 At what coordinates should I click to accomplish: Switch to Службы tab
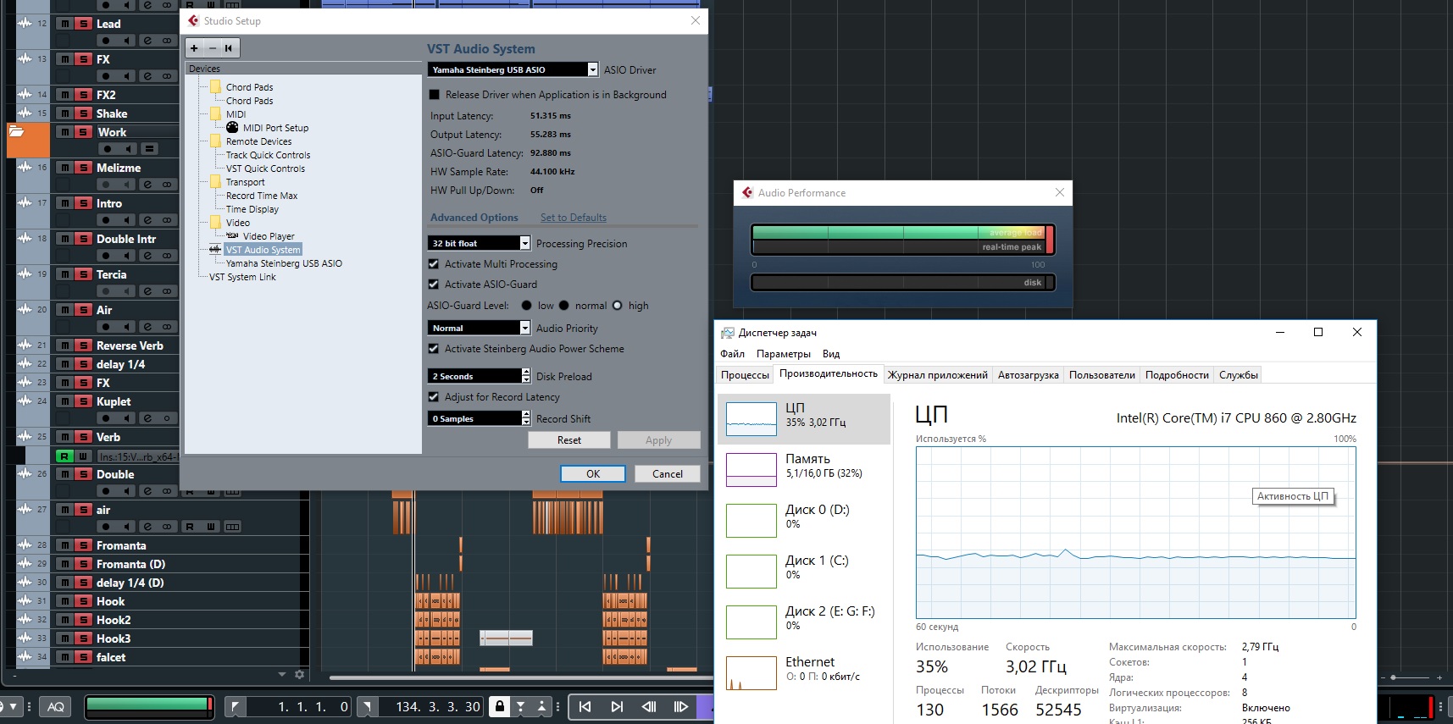click(x=1238, y=375)
